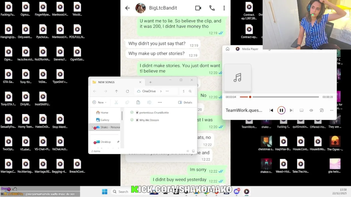
Task: Go back from the BigLtcBandit chat
Action: coord(128,8)
